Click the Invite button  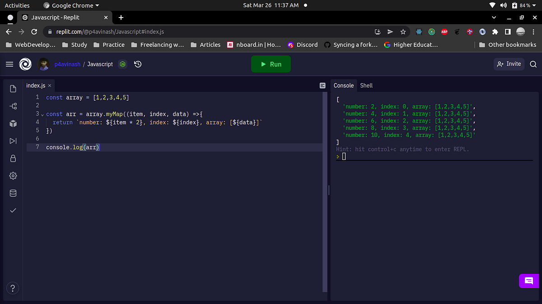pyautogui.click(x=509, y=64)
